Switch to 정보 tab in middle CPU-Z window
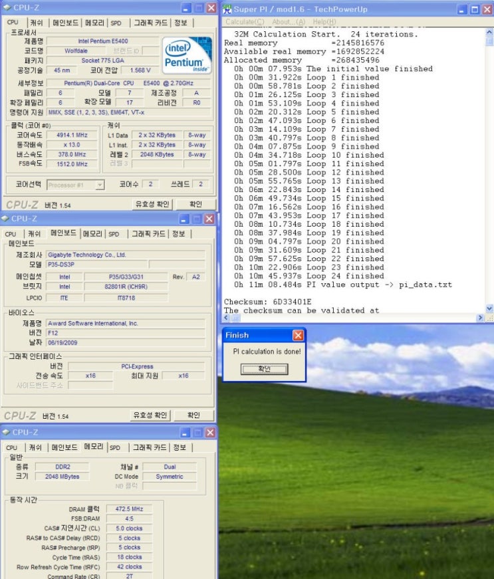The width and height of the screenshot is (494, 579). coord(179,234)
